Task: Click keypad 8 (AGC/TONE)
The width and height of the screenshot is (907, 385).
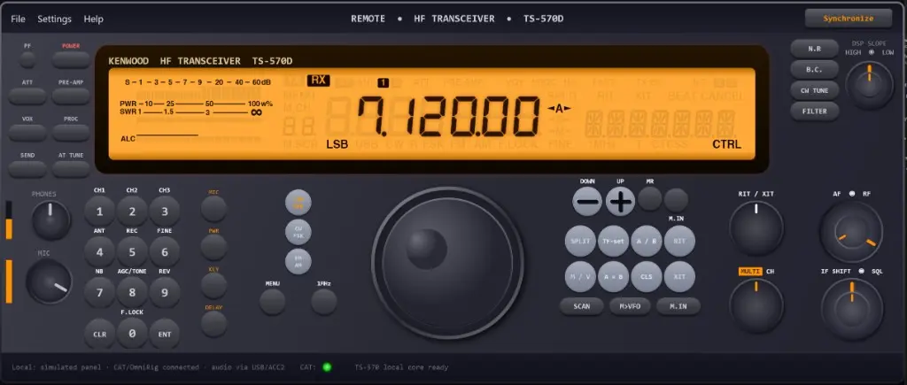Action: [132, 292]
